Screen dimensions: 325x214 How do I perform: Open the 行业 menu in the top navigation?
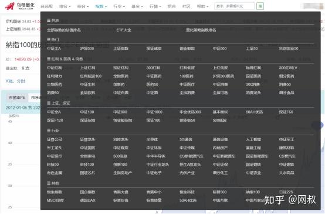tap(119, 6)
